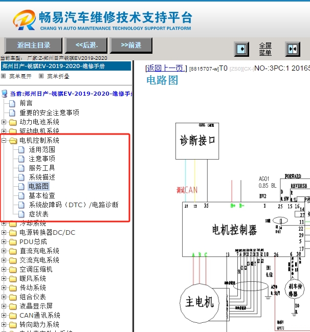310x332 pixels.
Task: Click the 电机控制系统 open folder icon
Action: coord(13,140)
